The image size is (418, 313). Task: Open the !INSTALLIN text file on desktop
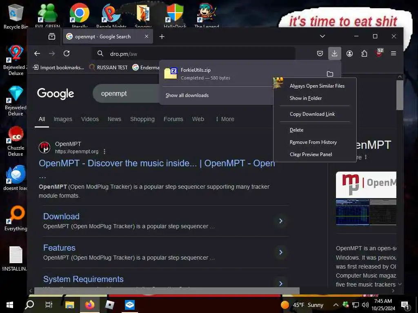click(16, 259)
